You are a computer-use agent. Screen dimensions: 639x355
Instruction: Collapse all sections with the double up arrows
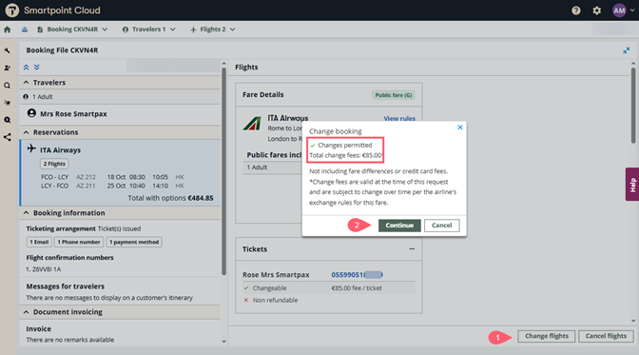pos(26,68)
